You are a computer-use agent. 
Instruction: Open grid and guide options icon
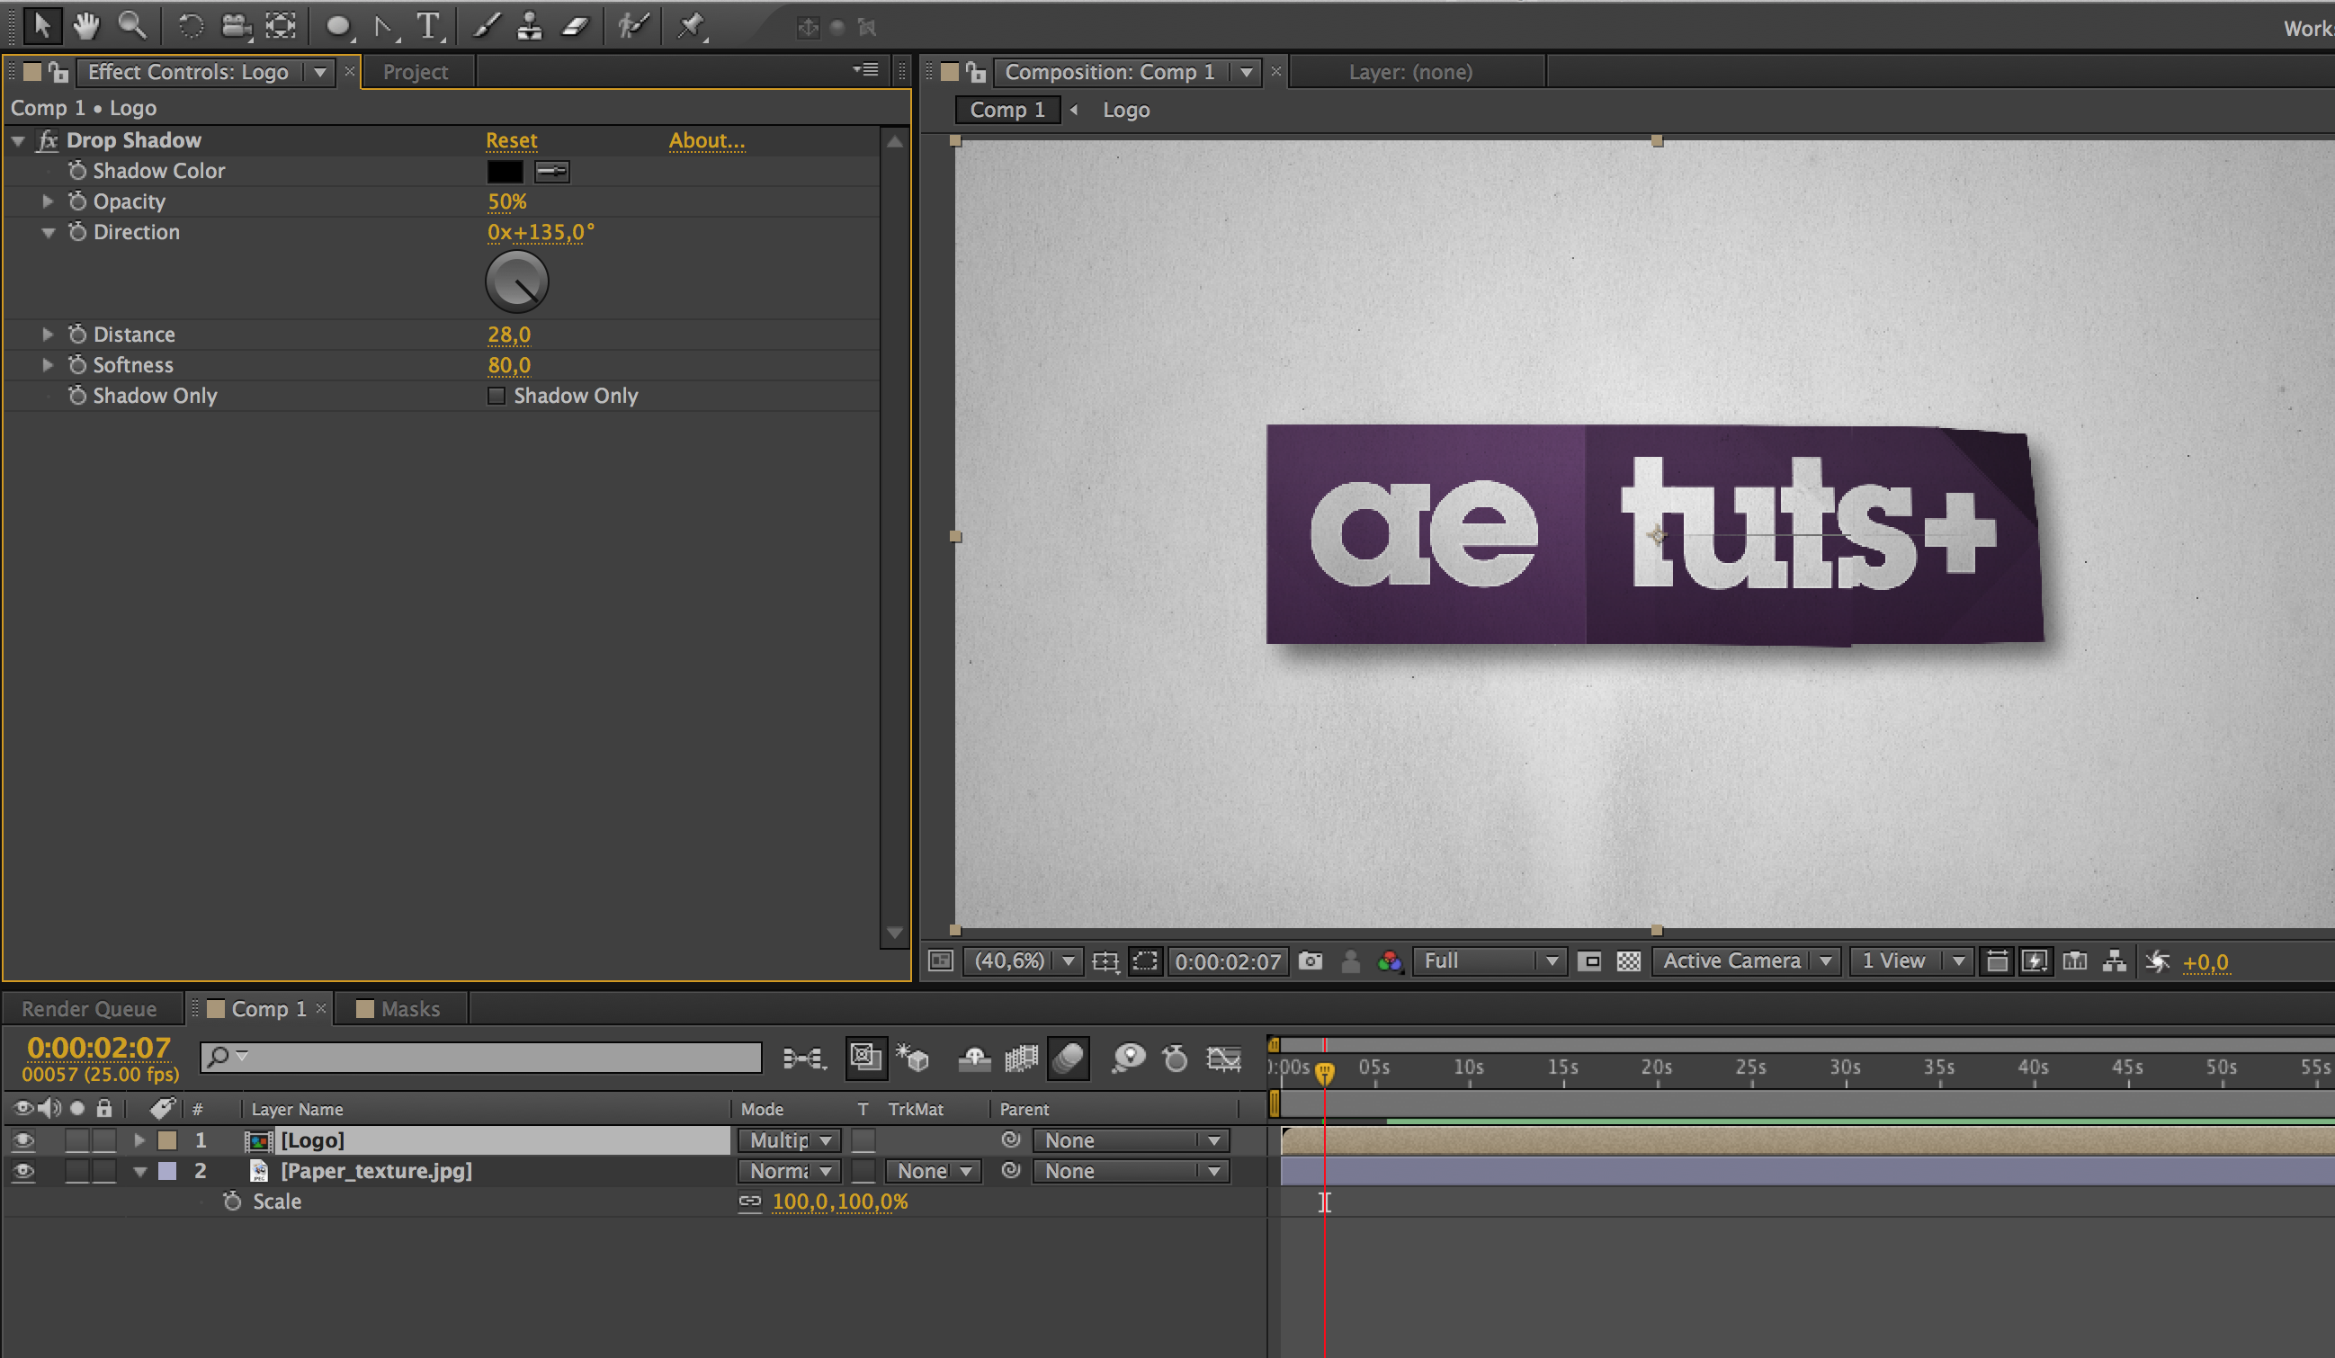(x=1105, y=960)
